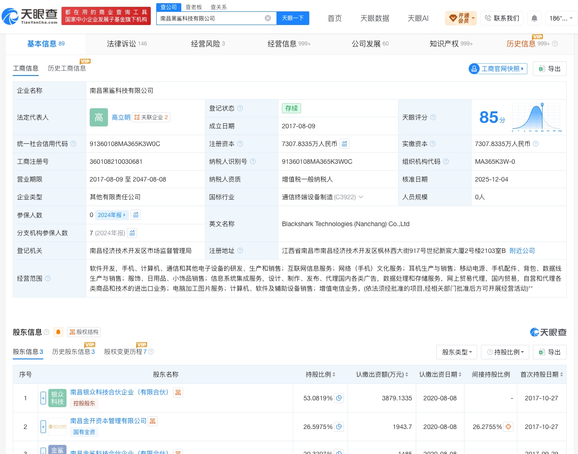Click the notification bell icon

(534, 18)
